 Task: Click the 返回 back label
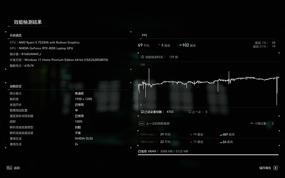coord(17,168)
